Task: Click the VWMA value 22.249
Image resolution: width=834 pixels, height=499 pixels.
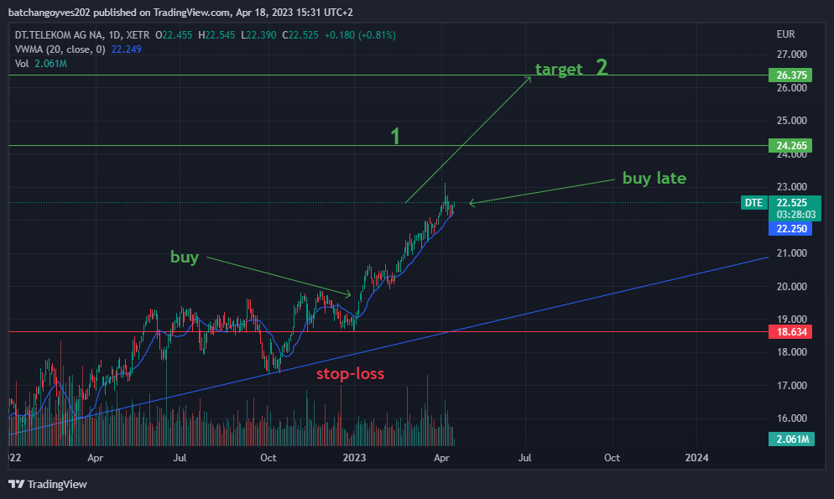Action: [126, 49]
